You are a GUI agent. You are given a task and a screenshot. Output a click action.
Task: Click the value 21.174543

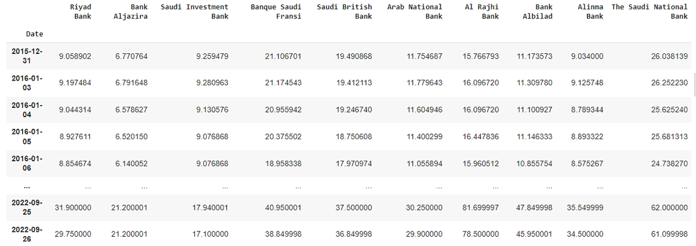pyautogui.click(x=284, y=83)
